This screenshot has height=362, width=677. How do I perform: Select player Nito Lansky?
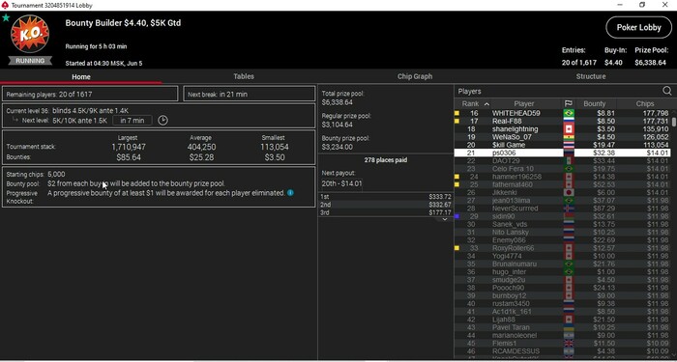(x=562, y=233)
